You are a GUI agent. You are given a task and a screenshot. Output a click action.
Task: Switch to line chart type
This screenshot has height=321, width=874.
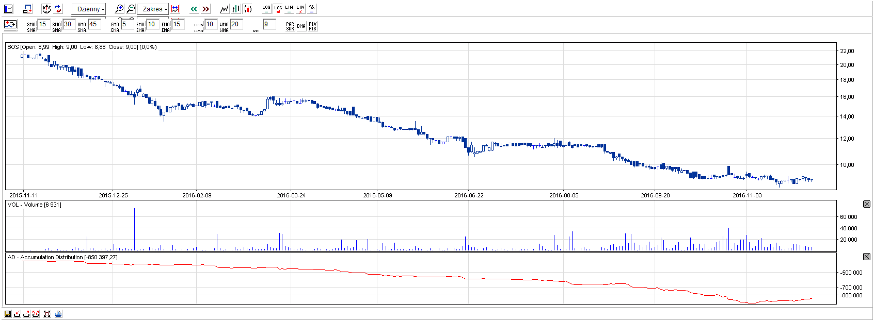coord(224,9)
